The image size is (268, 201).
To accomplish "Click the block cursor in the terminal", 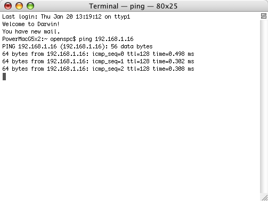I will tap(4, 77).
